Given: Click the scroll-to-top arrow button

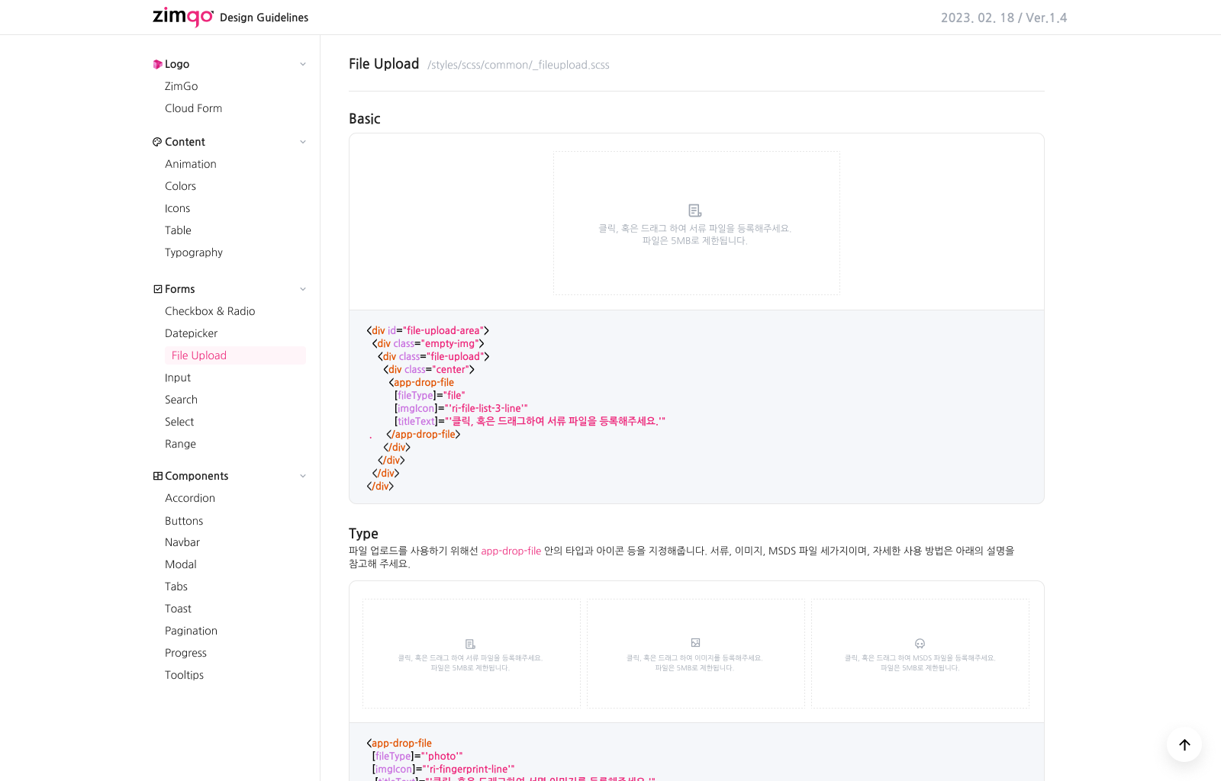Looking at the screenshot, I should click(x=1184, y=744).
